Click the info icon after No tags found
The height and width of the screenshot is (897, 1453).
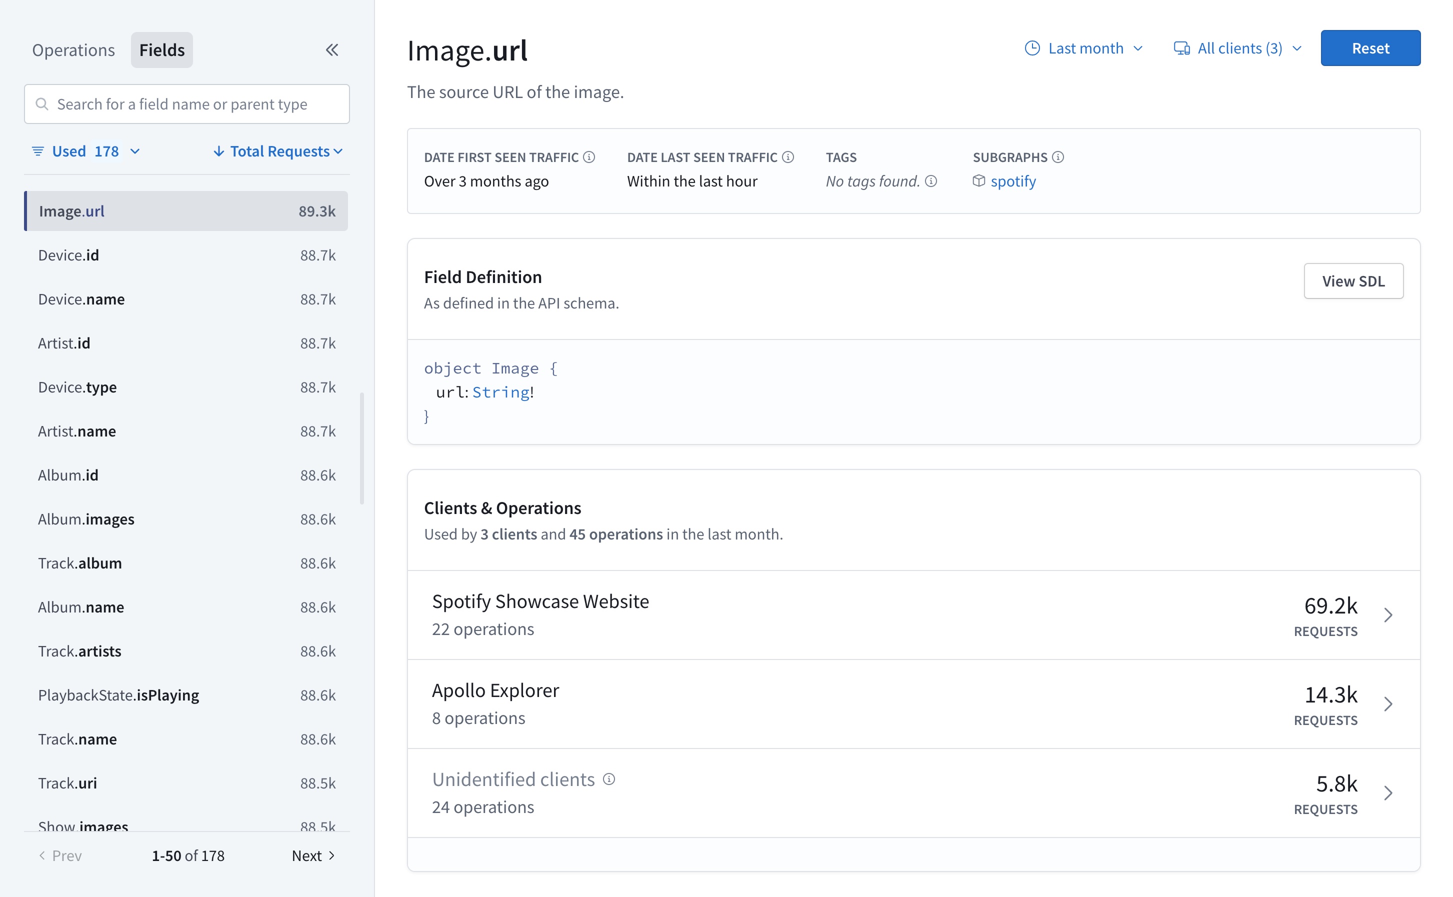[930, 181]
